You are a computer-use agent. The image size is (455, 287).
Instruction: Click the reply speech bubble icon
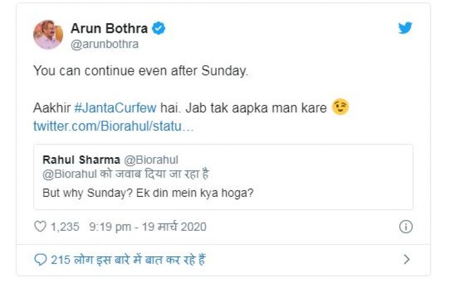pos(40,260)
